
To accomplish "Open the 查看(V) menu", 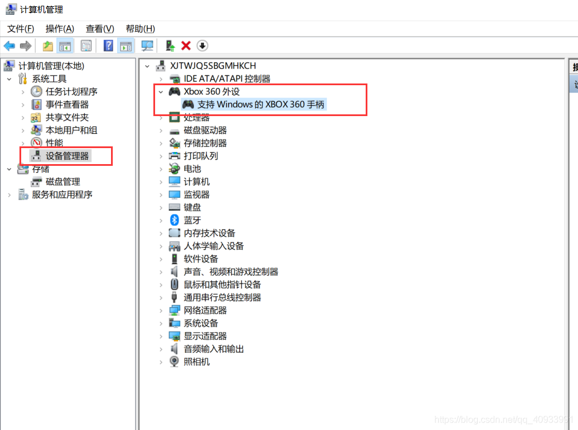I will (x=100, y=29).
